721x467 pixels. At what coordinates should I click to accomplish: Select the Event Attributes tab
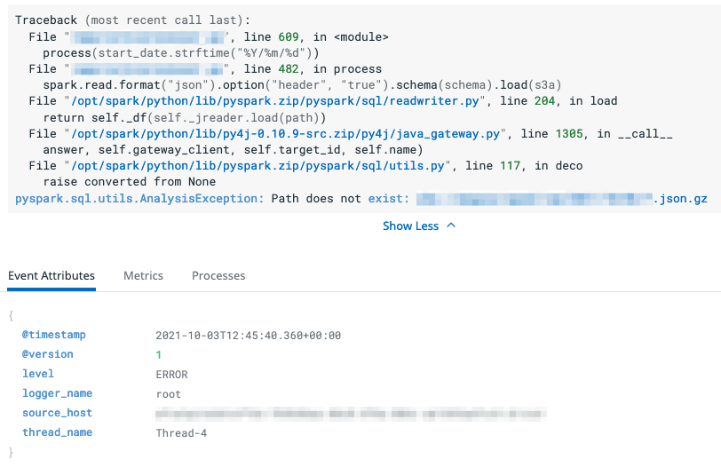click(x=51, y=275)
